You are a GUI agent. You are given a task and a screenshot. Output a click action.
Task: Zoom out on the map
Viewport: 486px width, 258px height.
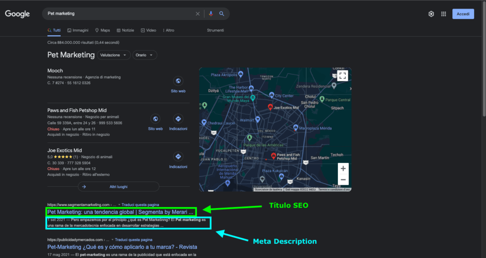click(x=343, y=180)
